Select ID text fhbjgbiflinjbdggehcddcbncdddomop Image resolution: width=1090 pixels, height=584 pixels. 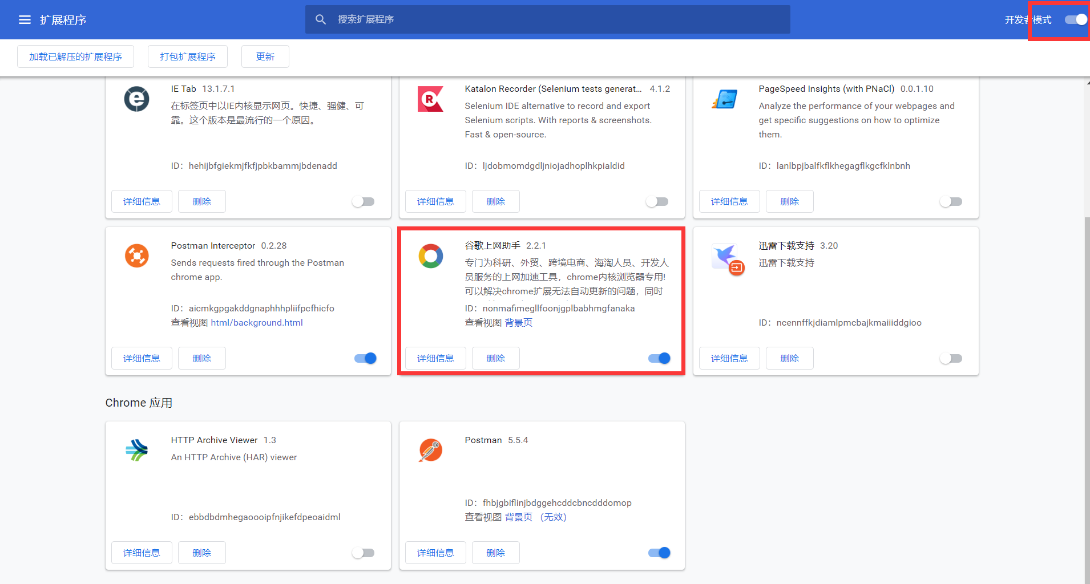point(557,503)
